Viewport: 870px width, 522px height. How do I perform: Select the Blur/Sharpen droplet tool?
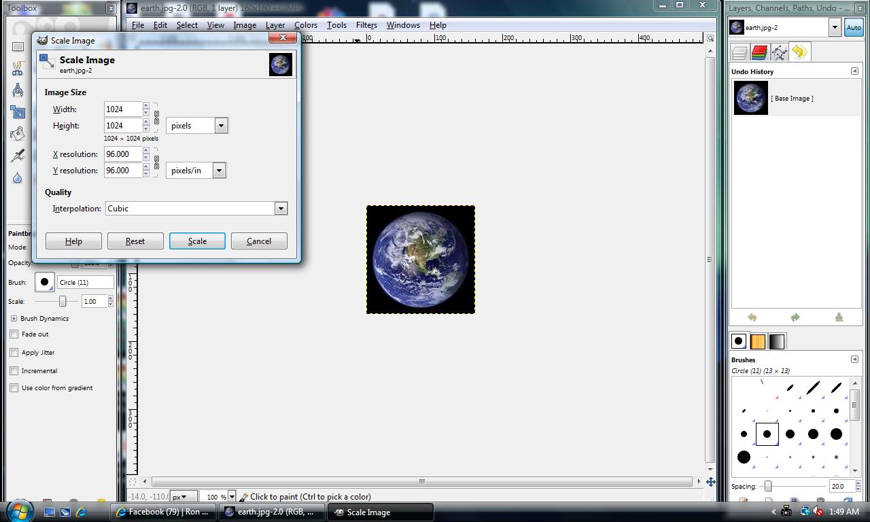[x=18, y=177]
